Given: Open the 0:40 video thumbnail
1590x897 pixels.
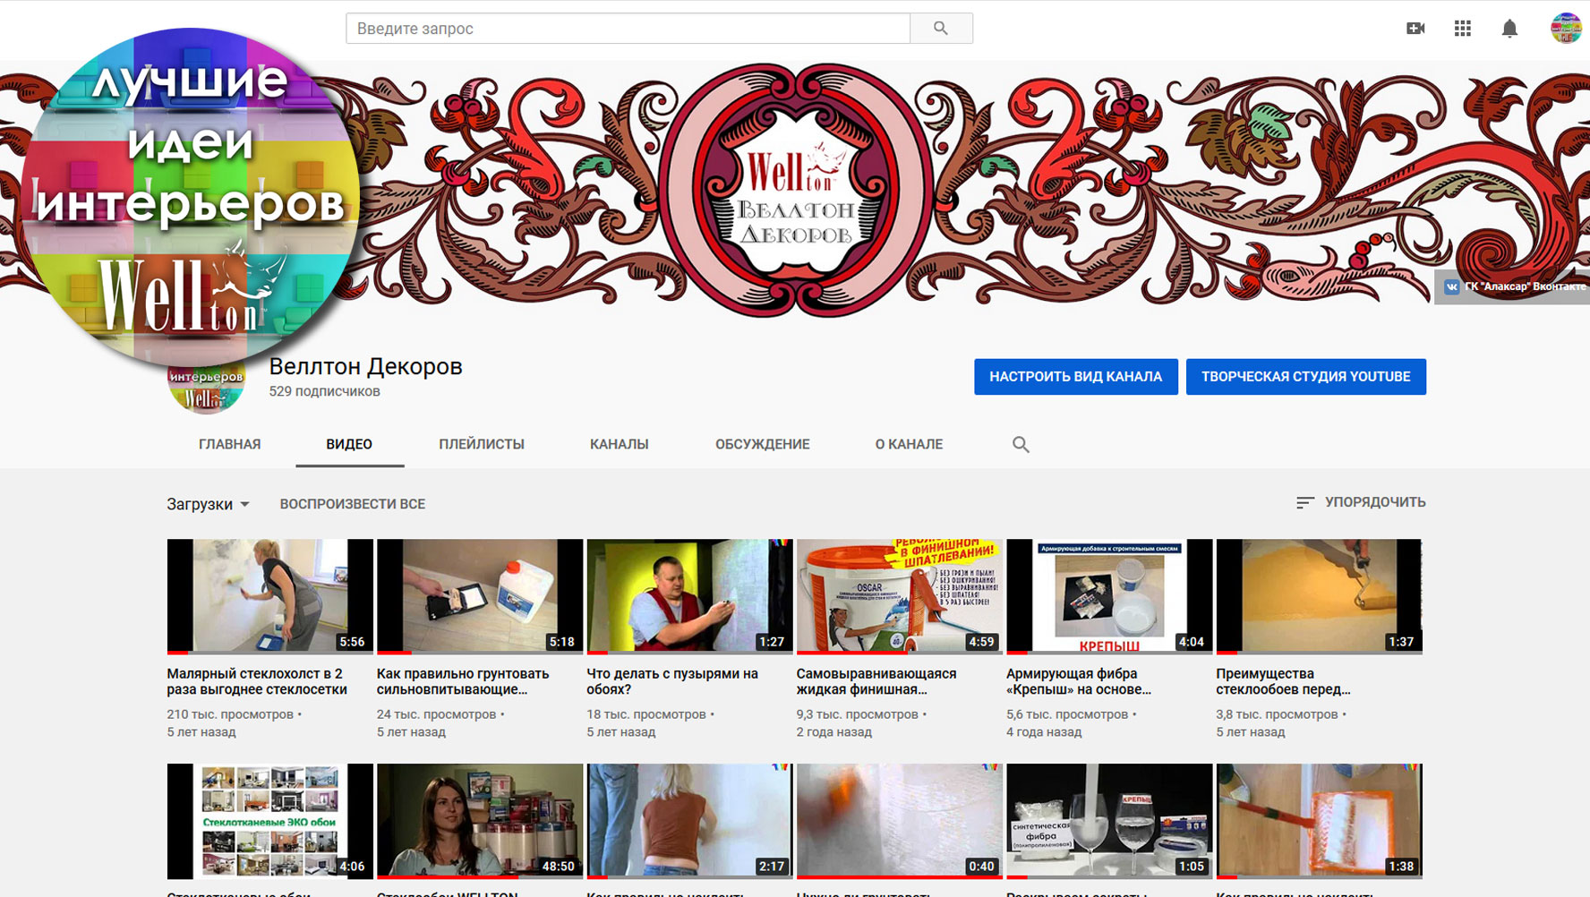Looking at the screenshot, I should 899,821.
